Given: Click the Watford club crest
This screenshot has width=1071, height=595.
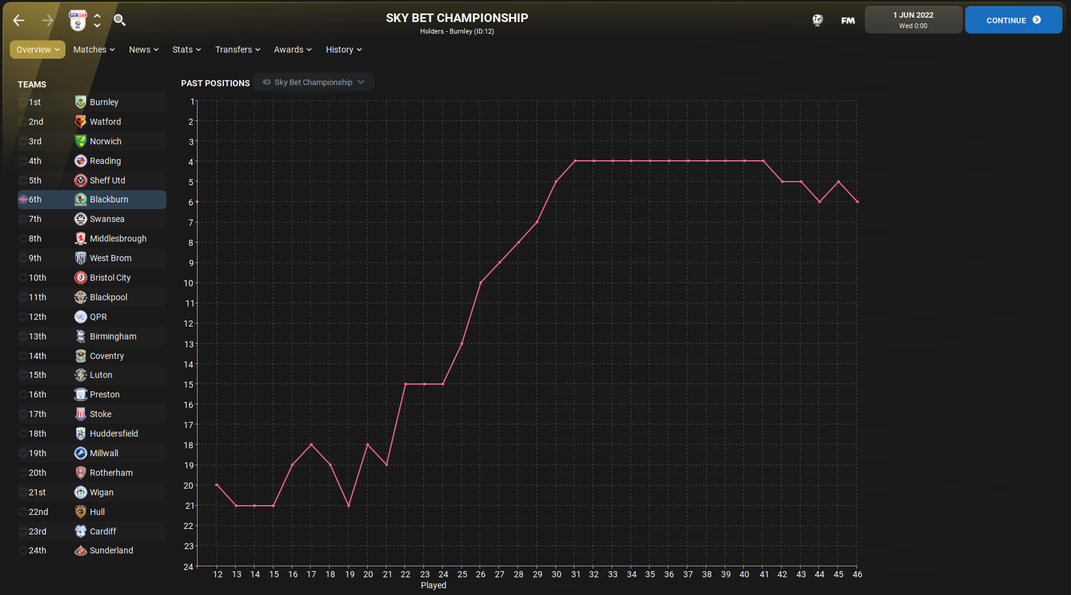Looking at the screenshot, I should [x=81, y=122].
